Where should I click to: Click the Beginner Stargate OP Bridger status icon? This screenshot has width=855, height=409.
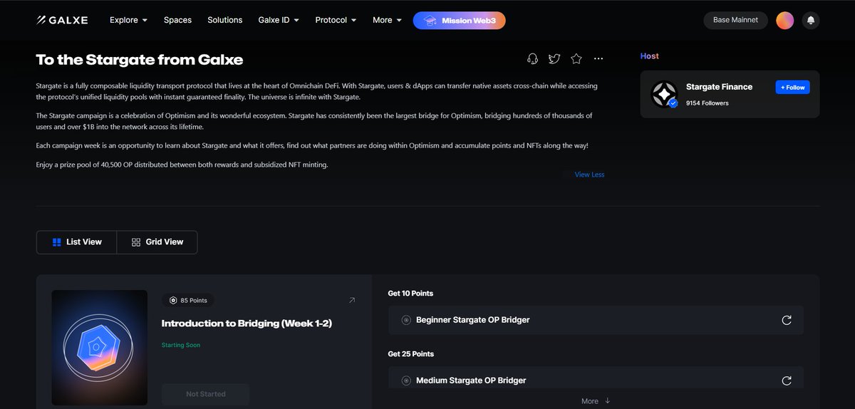(x=406, y=320)
